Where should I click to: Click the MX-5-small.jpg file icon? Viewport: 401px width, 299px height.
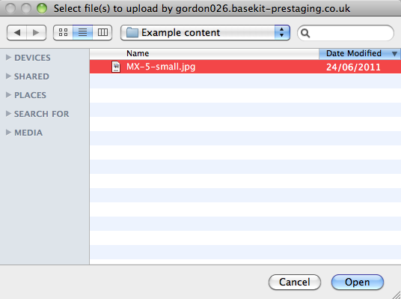tap(116, 67)
